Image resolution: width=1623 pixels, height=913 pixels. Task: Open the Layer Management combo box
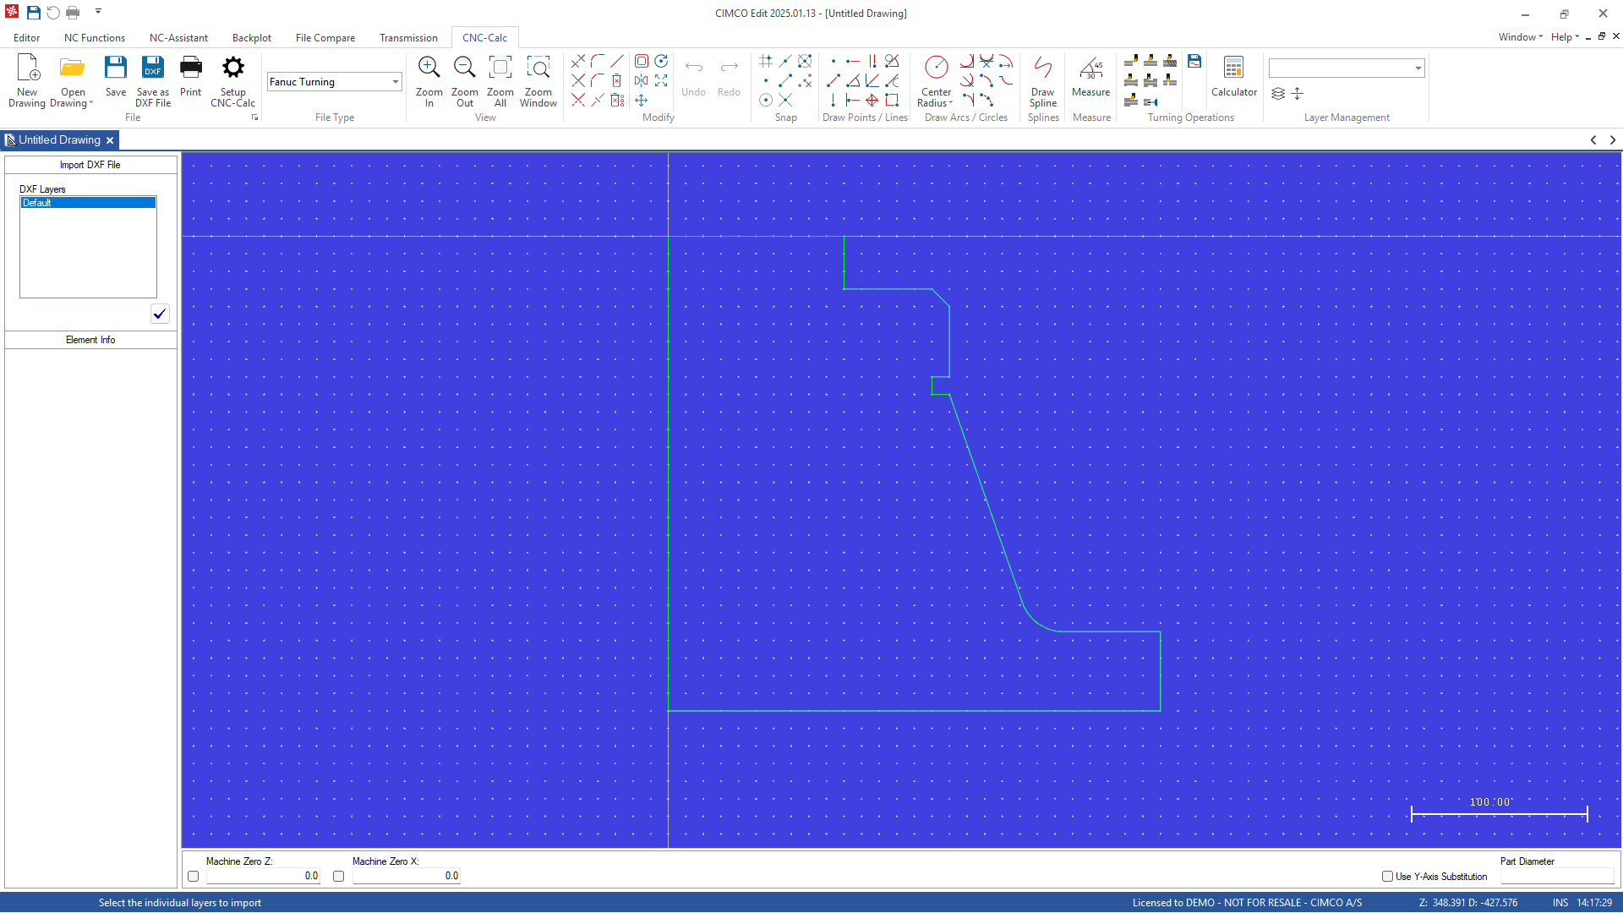click(1418, 68)
